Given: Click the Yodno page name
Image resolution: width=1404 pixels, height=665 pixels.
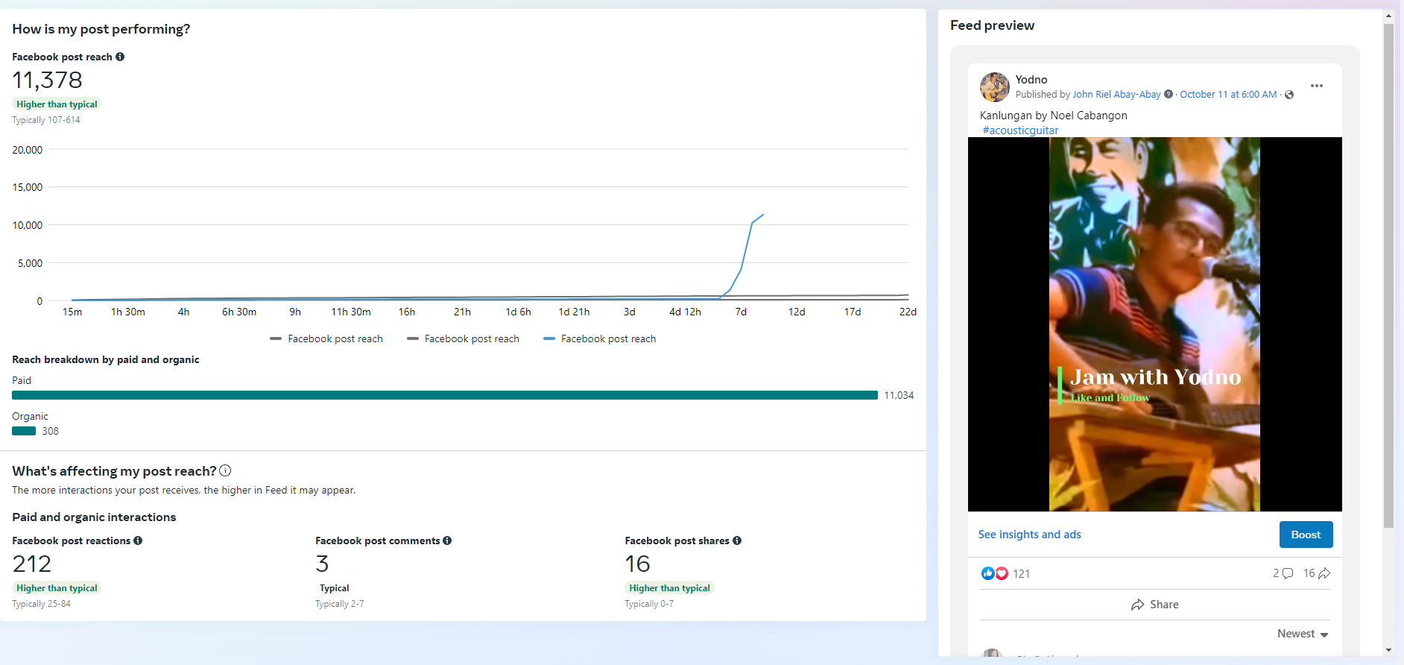Looking at the screenshot, I should coord(1031,80).
